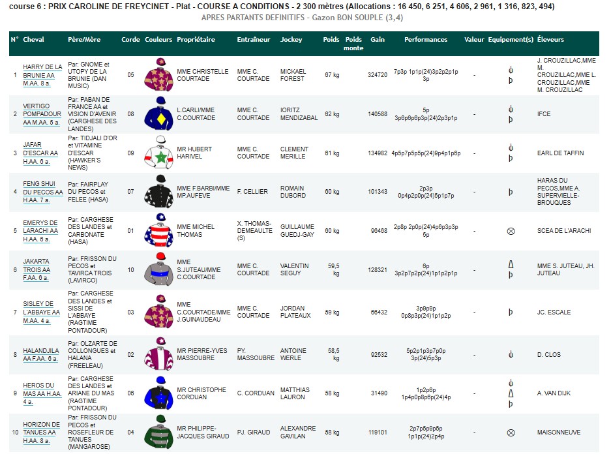Click the equipment icon in Horizon de Tanues' row

[511, 432]
